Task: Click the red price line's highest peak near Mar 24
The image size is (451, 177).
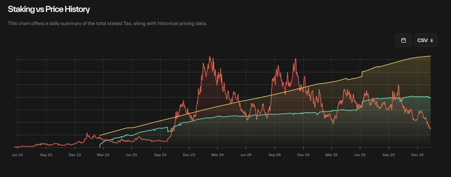Action: pyautogui.click(x=210, y=57)
